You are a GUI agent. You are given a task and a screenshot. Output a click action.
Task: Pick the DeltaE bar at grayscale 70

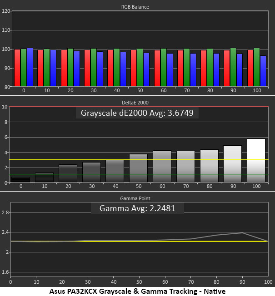[185, 167]
